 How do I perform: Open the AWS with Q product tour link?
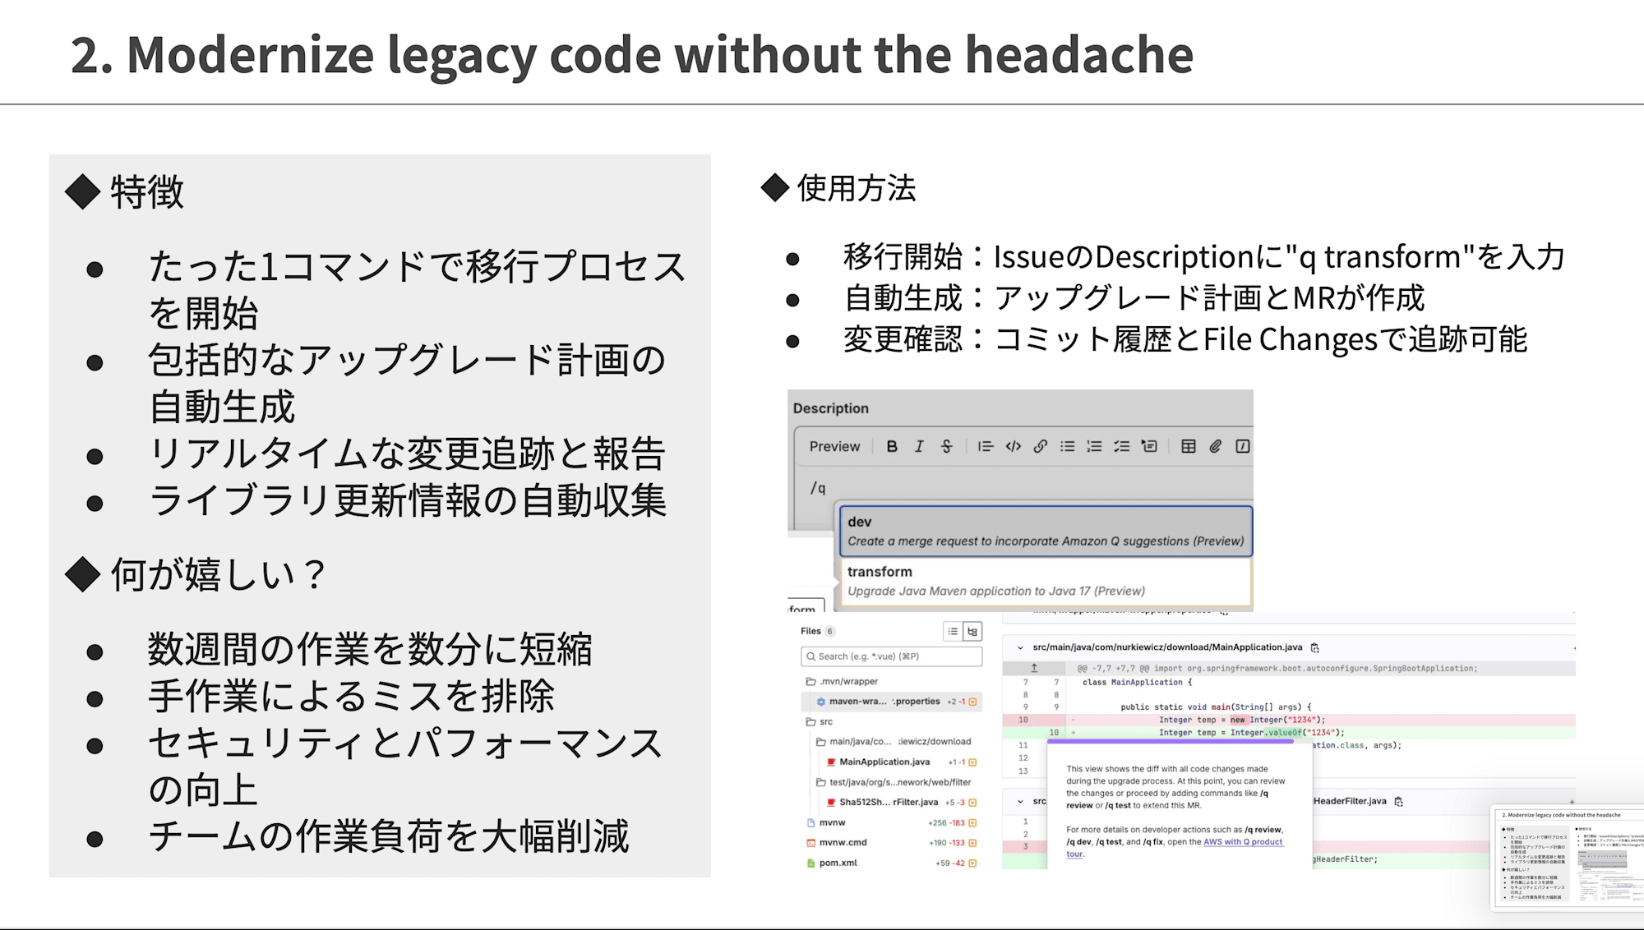pyautogui.click(x=1243, y=842)
